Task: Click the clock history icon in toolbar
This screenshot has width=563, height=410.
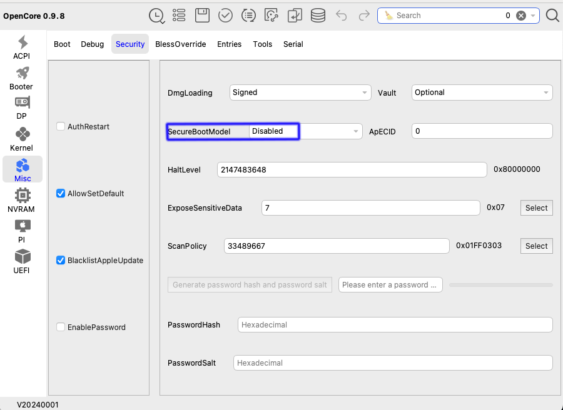Action: 156,16
